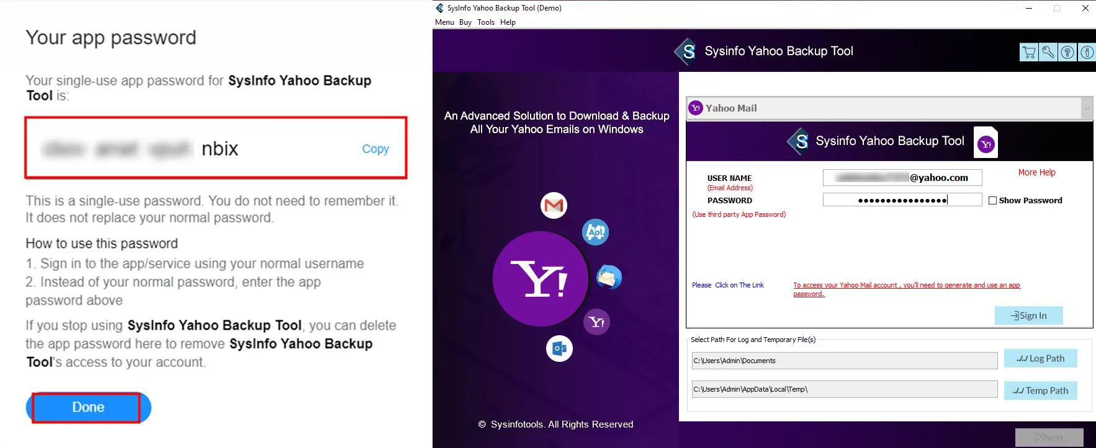Screen dimensions: 1096x448
Task: Click the Sysinfo logo in the login panel
Action: click(x=799, y=141)
